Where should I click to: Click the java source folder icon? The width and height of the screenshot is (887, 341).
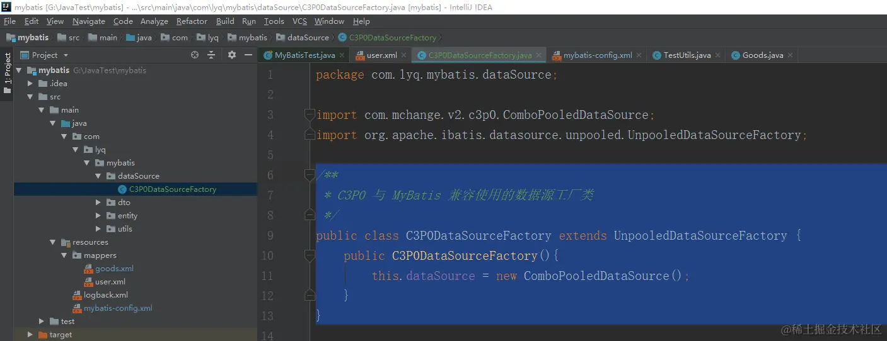pyautogui.click(x=66, y=123)
